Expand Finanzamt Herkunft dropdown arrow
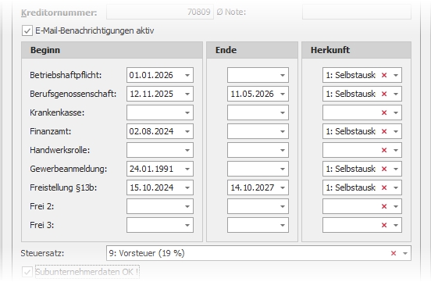Image resolution: width=431 pixels, height=282 pixels. [396, 131]
